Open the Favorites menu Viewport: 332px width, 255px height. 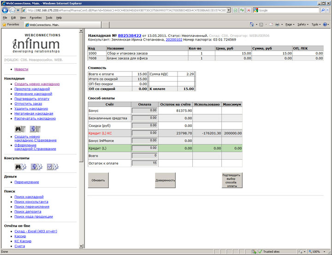[36, 18]
